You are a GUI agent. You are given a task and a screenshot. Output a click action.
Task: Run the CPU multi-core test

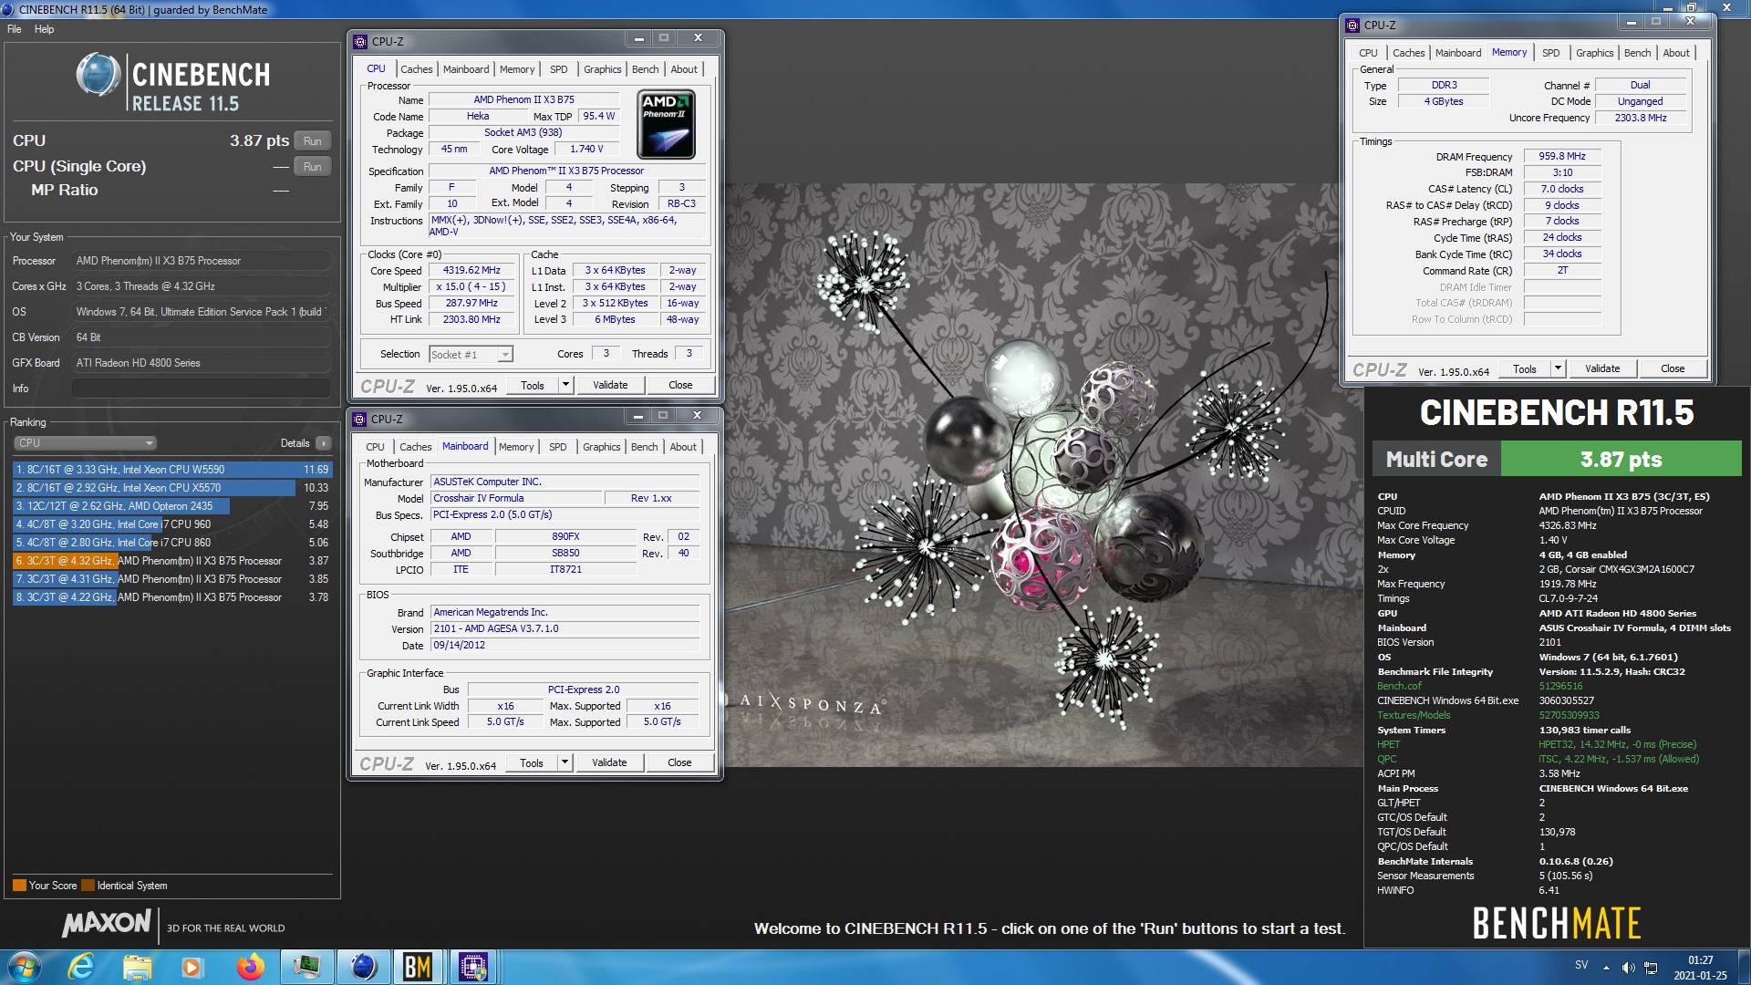coord(312,141)
